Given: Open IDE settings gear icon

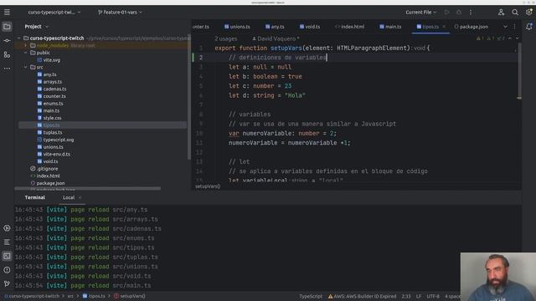Looking at the screenshot, I should pos(528,13).
